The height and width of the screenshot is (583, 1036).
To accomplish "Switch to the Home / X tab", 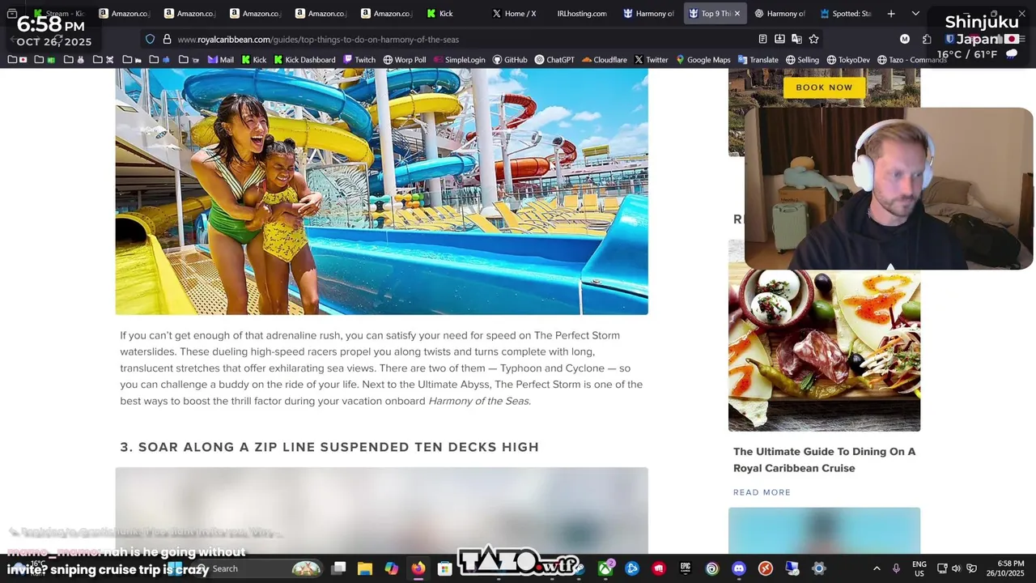I will [x=515, y=13].
